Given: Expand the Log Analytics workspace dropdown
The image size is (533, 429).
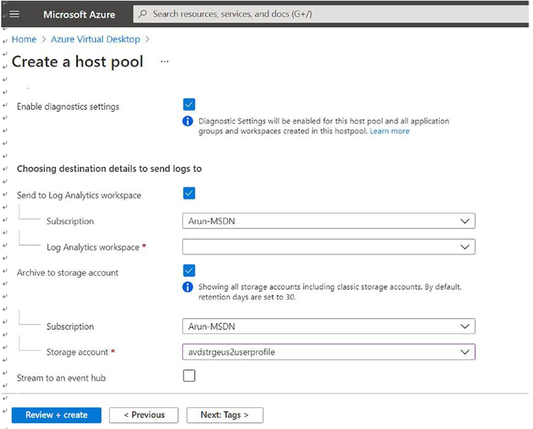Looking at the screenshot, I should [x=329, y=247].
